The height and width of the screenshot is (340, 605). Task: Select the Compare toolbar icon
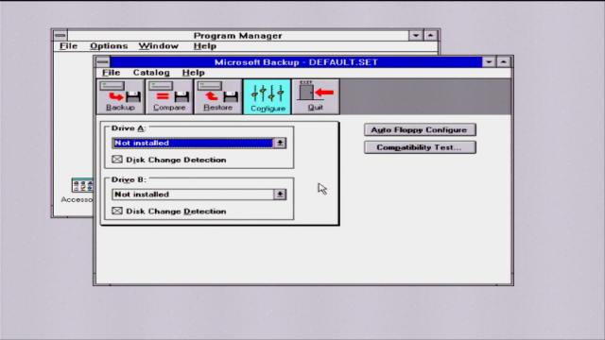click(169, 96)
